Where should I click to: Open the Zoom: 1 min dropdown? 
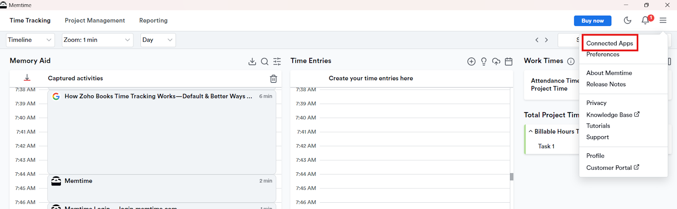[97, 40]
